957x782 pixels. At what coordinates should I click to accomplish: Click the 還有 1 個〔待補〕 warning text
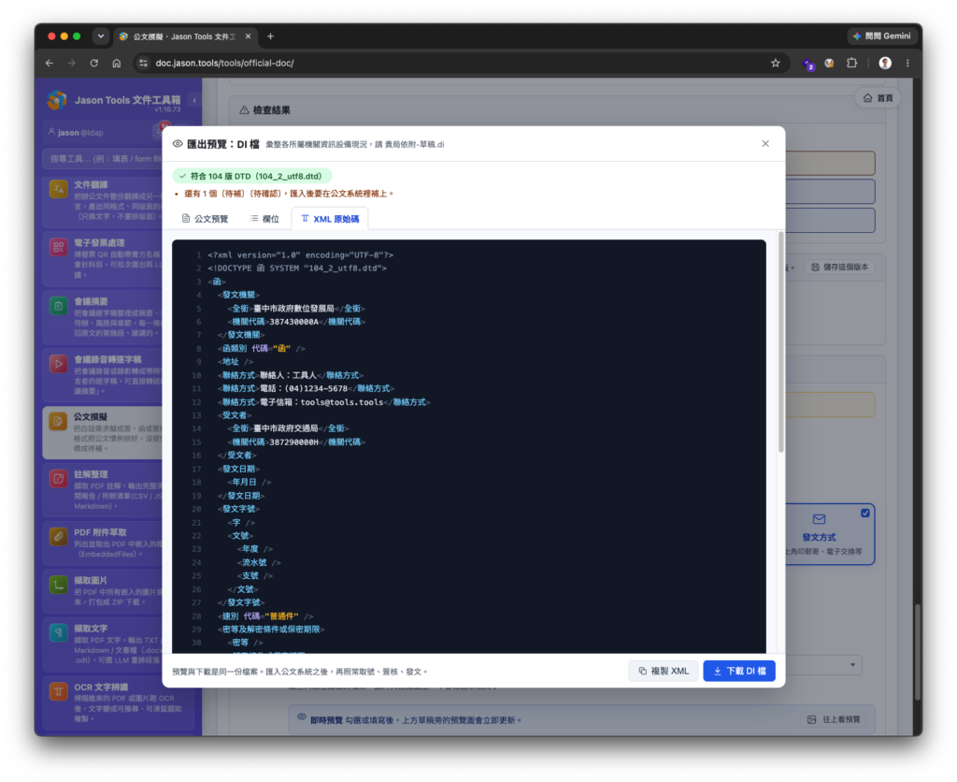click(x=289, y=194)
